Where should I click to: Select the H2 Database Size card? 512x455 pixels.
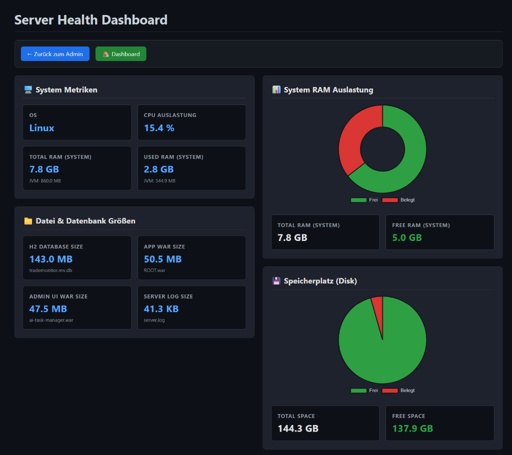[x=77, y=257]
